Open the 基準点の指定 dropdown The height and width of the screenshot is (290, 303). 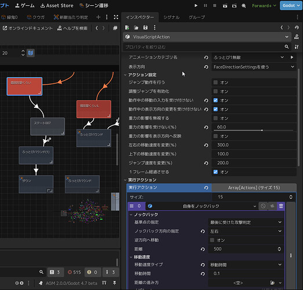(246, 222)
